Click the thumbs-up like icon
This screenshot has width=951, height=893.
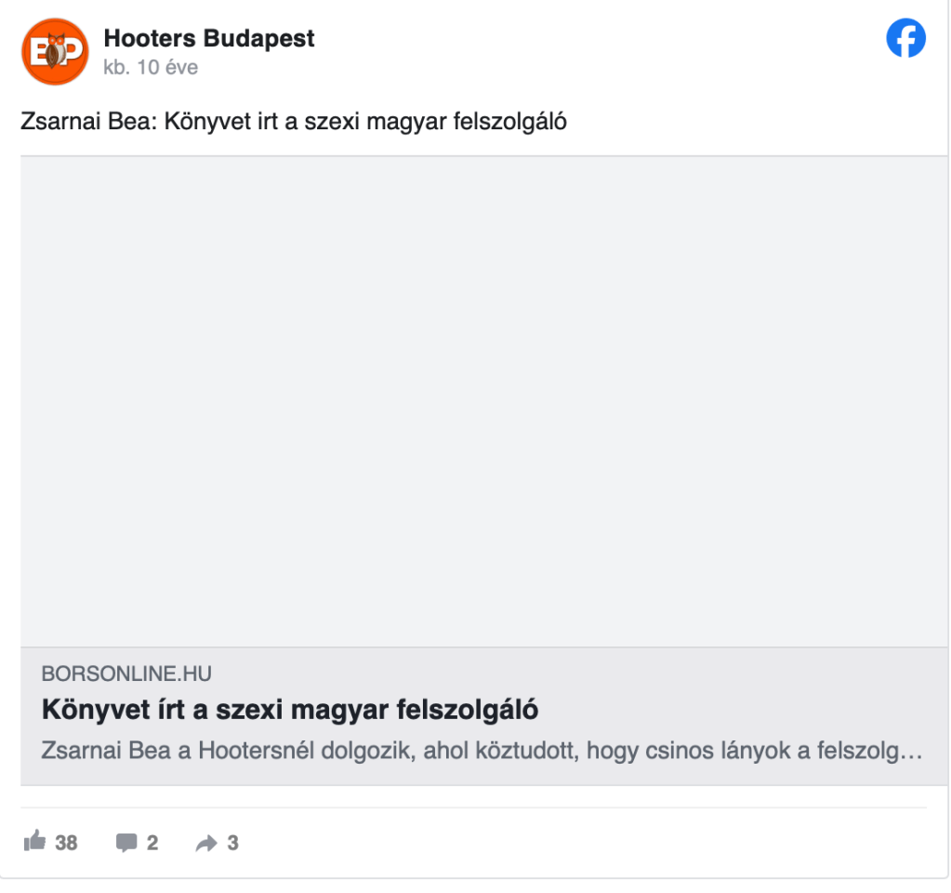tap(34, 842)
